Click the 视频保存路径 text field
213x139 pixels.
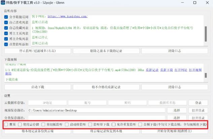coord(97,111)
